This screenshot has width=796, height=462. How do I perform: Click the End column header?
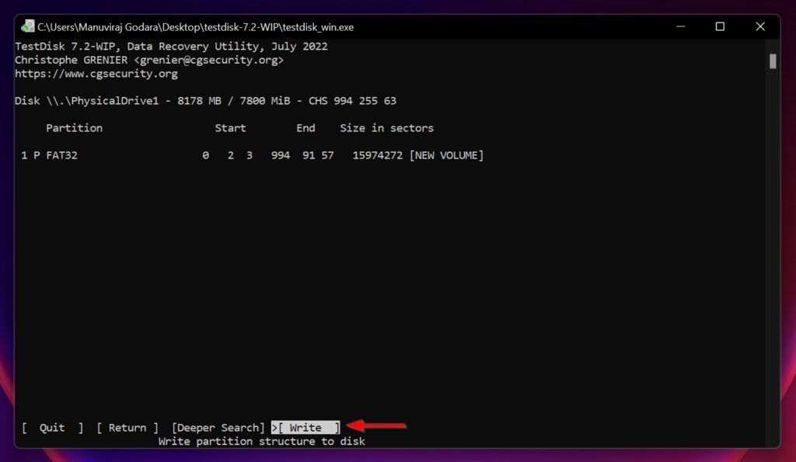click(305, 127)
